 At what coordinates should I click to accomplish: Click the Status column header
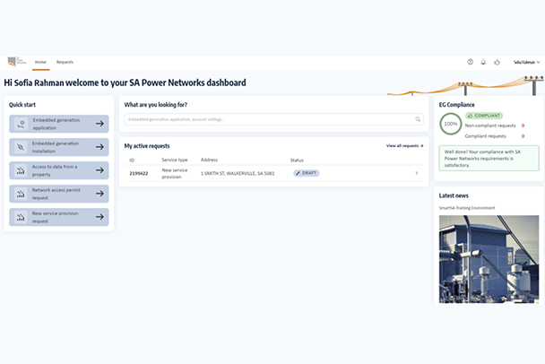(297, 160)
